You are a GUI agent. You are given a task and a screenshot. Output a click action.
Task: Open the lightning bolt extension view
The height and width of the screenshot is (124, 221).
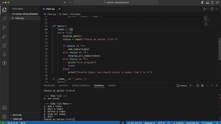tap(4, 63)
